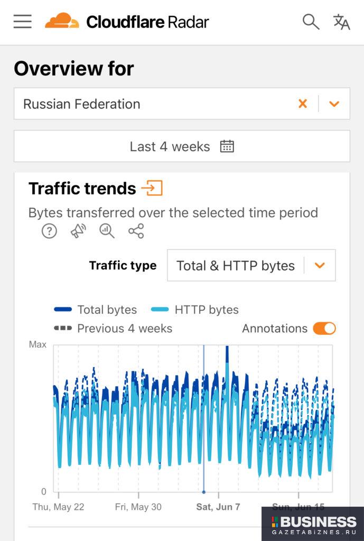The height and width of the screenshot is (541, 364).
Task: Click the Cloudflare Radar logo
Action: click(127, 22)
